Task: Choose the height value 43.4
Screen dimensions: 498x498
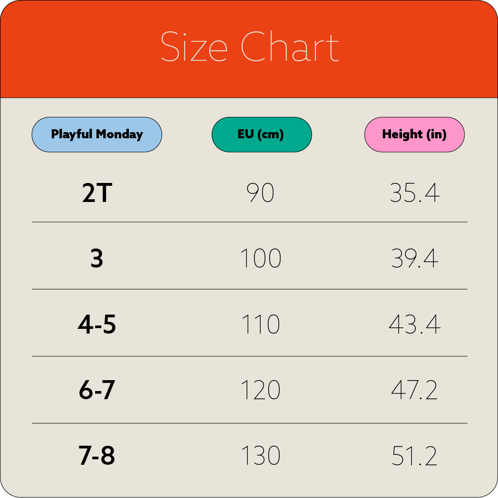Action: [414, 325]
